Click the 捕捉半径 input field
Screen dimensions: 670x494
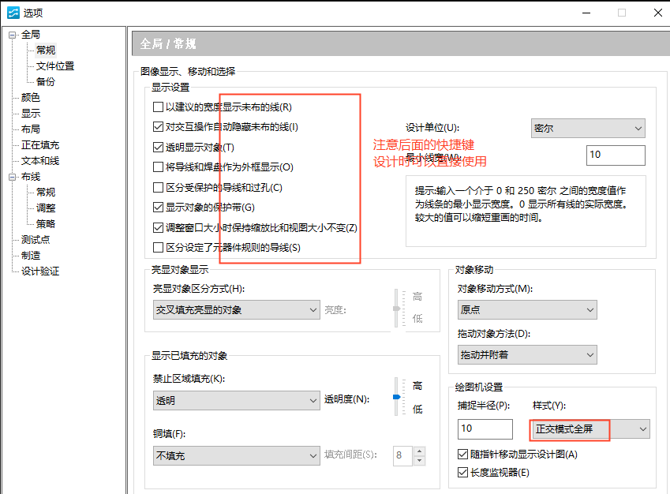[484, 429]
